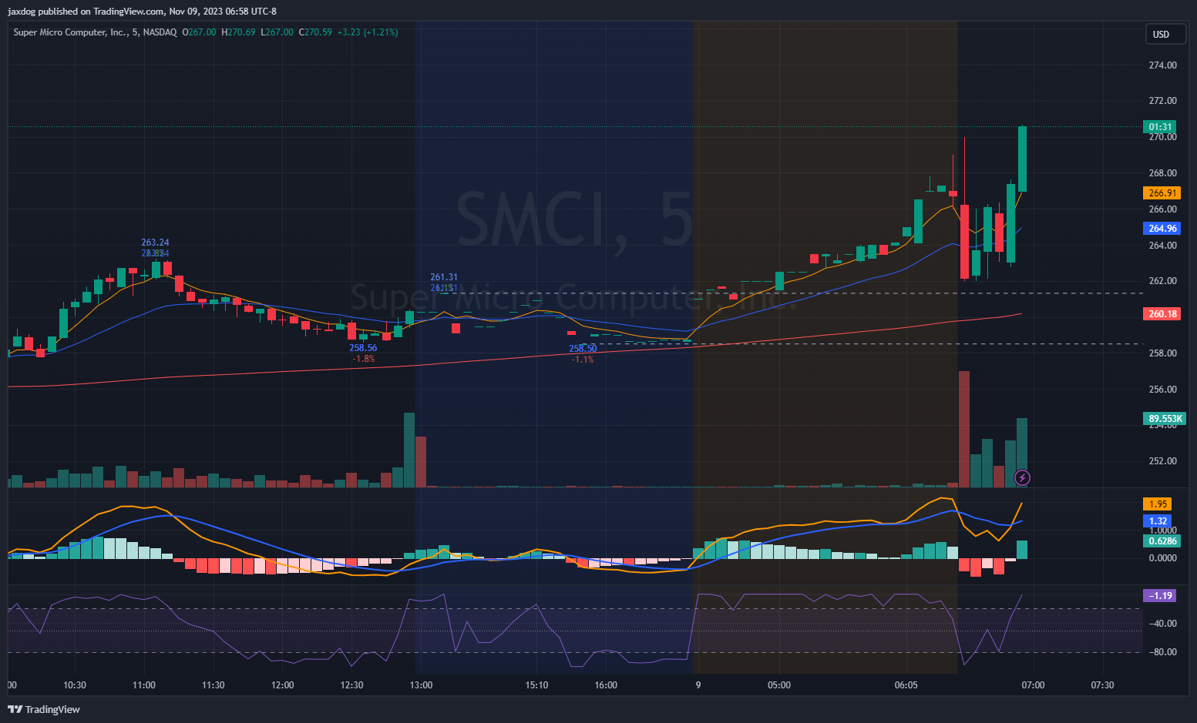The image size is (1197, 723).
Task: Click the red 260.18 moving average label
Action: [x=1162, y=314]
